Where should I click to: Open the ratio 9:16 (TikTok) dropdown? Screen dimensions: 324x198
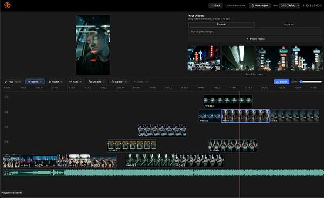click(289, 5)
